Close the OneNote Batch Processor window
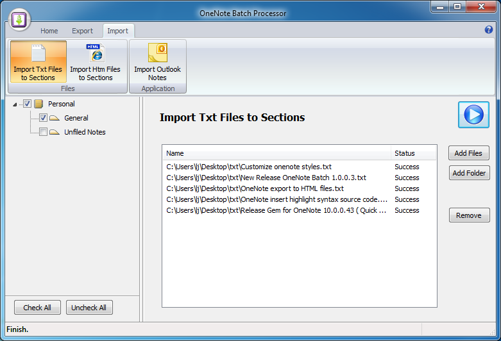 point(482,6)
